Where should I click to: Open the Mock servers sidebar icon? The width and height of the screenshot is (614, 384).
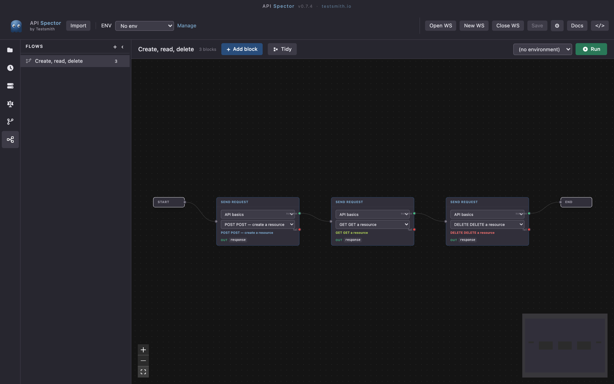tap(10, 86)
